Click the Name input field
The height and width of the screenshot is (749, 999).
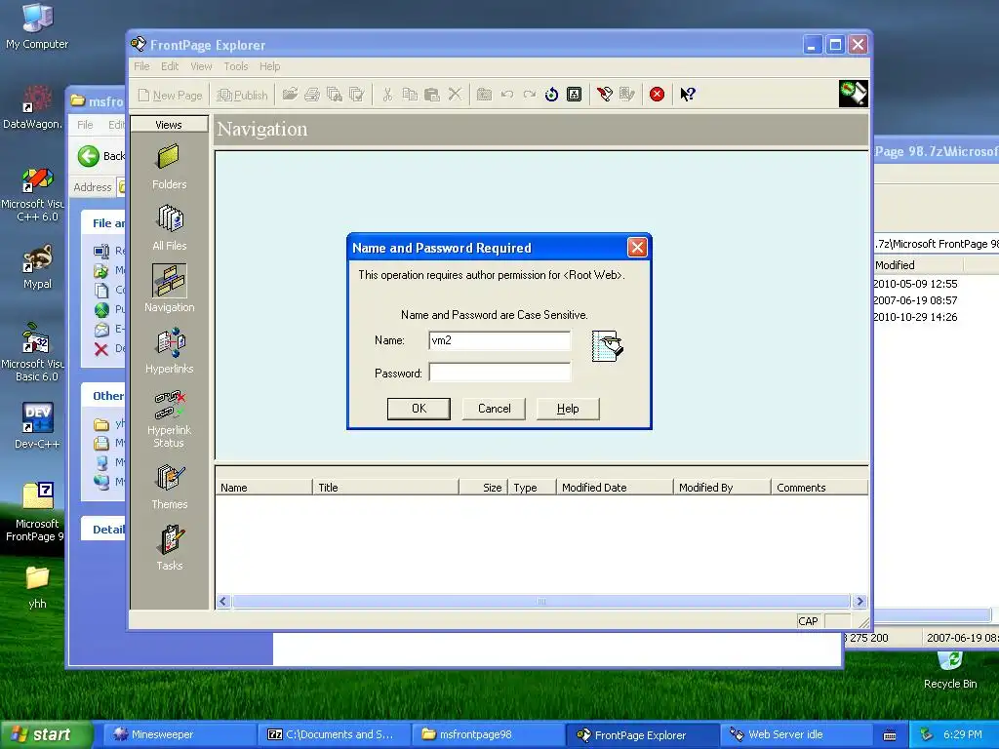(499, 340)
